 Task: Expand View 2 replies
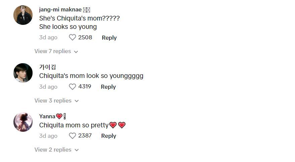point(53,150)
